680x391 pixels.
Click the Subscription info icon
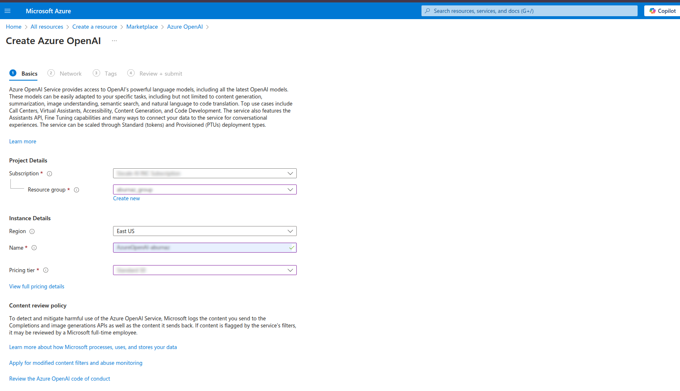click(49, 174)
